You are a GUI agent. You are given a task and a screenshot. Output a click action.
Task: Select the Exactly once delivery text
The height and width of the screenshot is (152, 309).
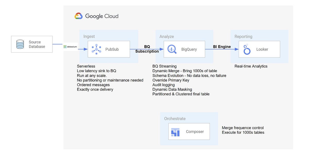[95, 89]
